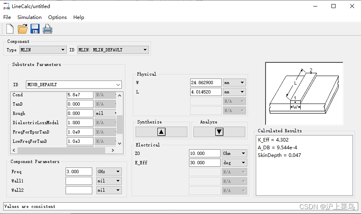
Task: Click the substrate list scroll left arrow
Action: click(x=14, y=150)
